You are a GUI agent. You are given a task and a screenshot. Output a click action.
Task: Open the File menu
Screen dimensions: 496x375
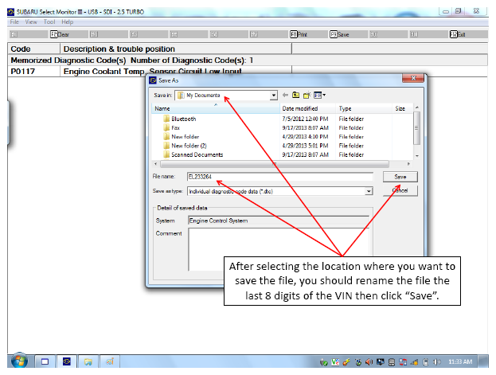(x=14, y=21)
